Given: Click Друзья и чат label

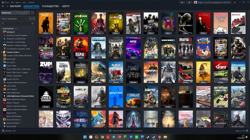Looking at the screenshot, I should (240, 131).
